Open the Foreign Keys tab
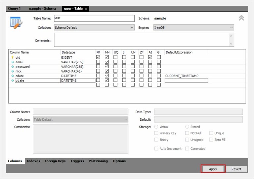The width and height of the screenshot is (254, 179). [x=55, y=161]
